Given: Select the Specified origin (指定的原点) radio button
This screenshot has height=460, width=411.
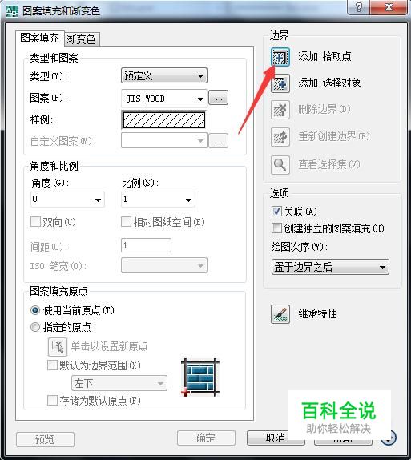Looking at the screenshot, I should 35,327.
